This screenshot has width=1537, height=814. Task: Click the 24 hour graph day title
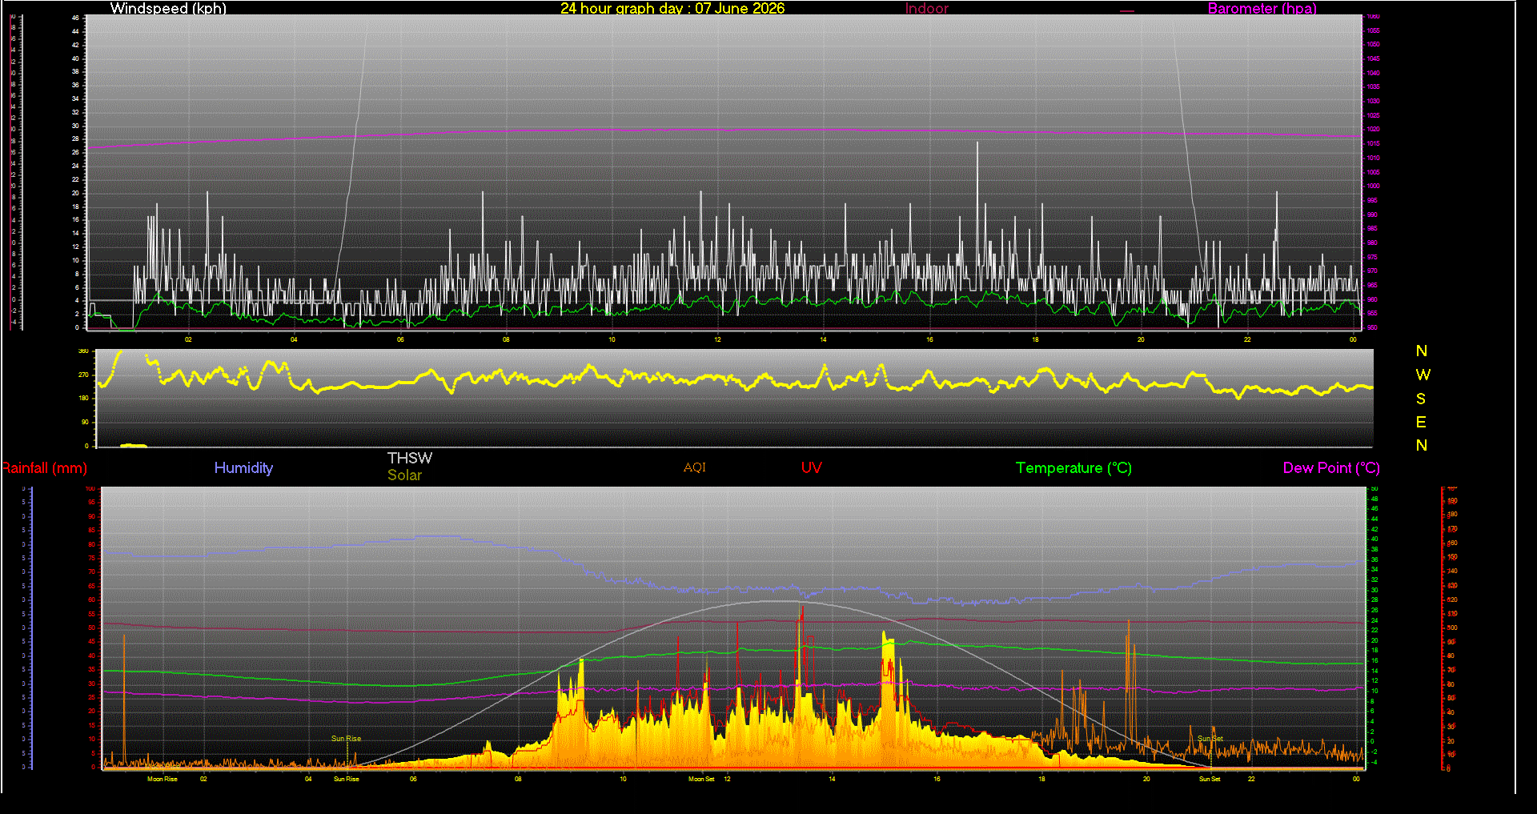pyautogui.click(x=672, y=8)
